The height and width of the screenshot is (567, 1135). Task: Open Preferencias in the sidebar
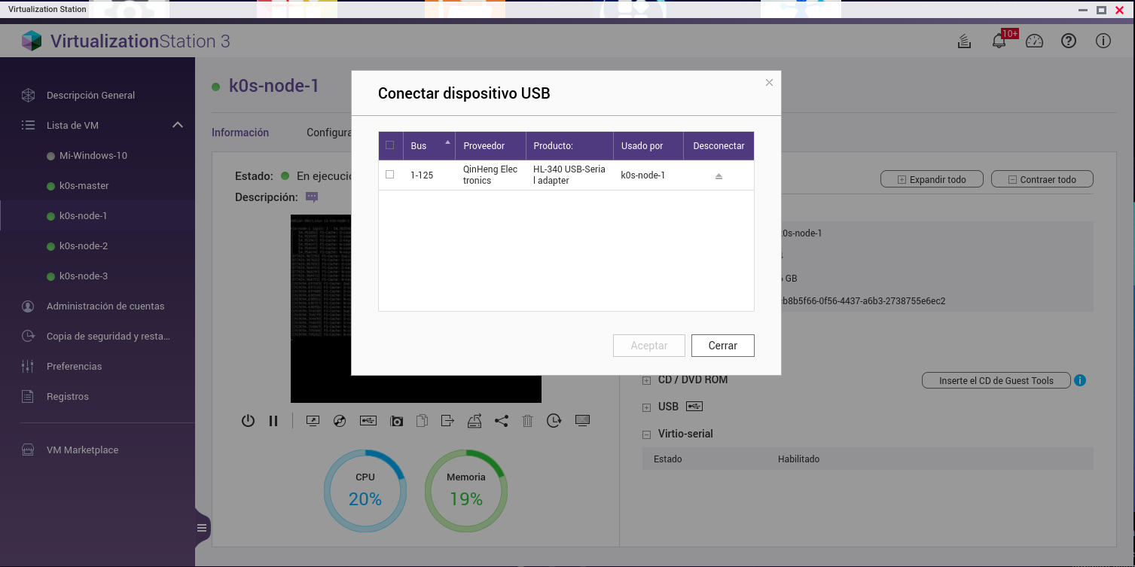(74, 367)
